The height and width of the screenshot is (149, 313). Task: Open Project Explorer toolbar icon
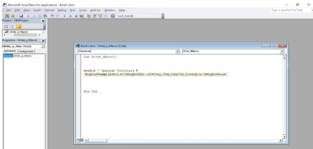(x=89, y=16)
